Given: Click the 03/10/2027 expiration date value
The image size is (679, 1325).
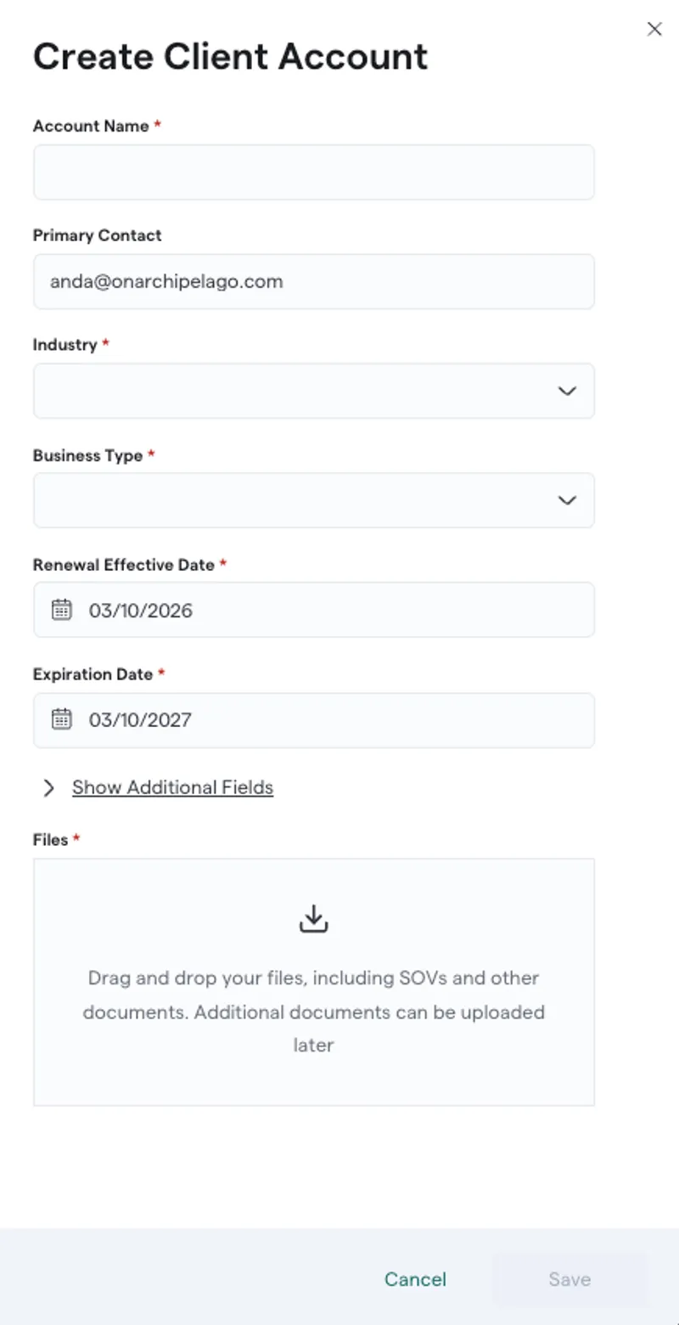Looking at the screenshot, I should click(x=141, y=719).
